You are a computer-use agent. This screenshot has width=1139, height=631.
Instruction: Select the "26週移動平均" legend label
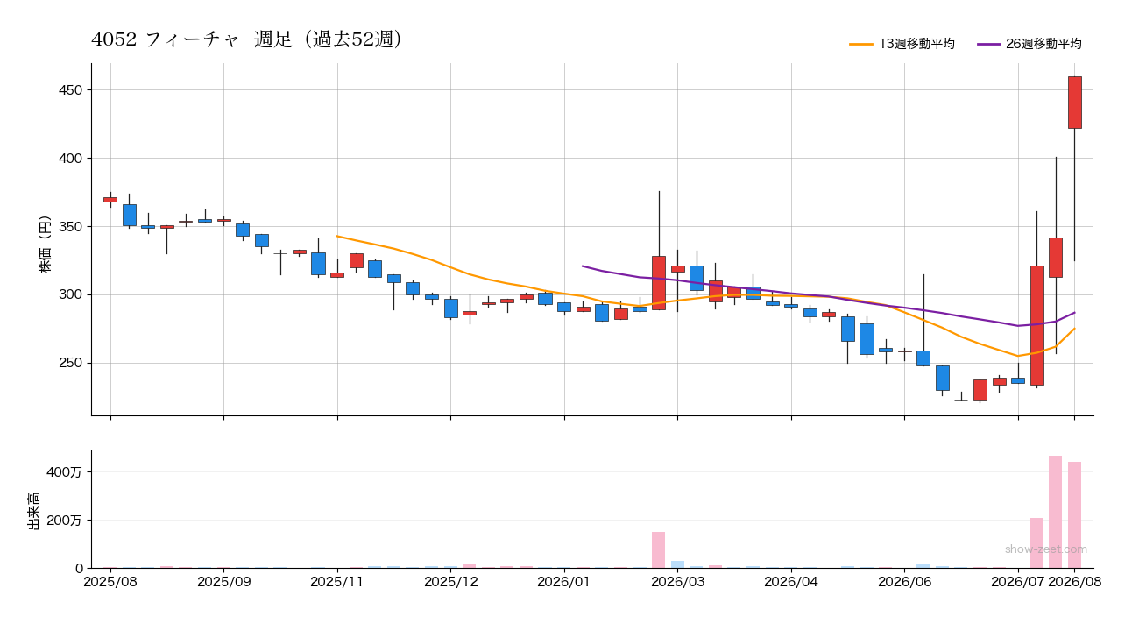[x=1044, y=44]
